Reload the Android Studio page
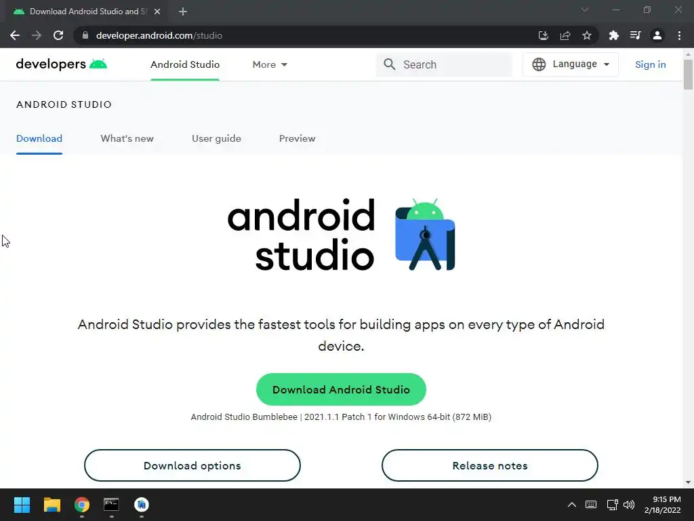Screen dimensions: 694x521 pyautogui.click(x=58, y=35)
